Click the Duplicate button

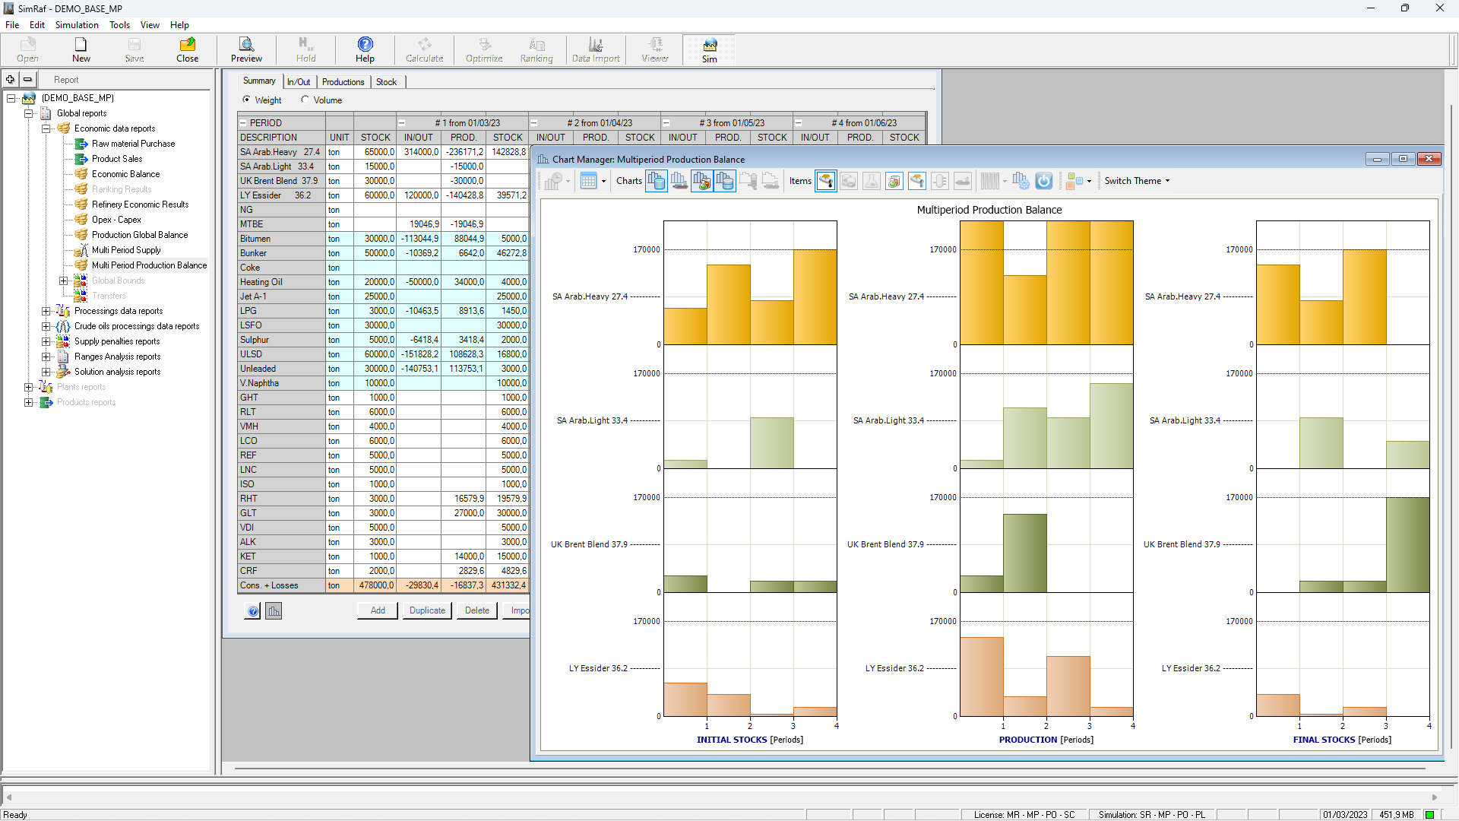[427, 610]
